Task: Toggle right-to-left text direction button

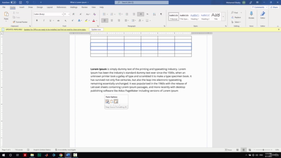Action: click(x=148, y=14)
